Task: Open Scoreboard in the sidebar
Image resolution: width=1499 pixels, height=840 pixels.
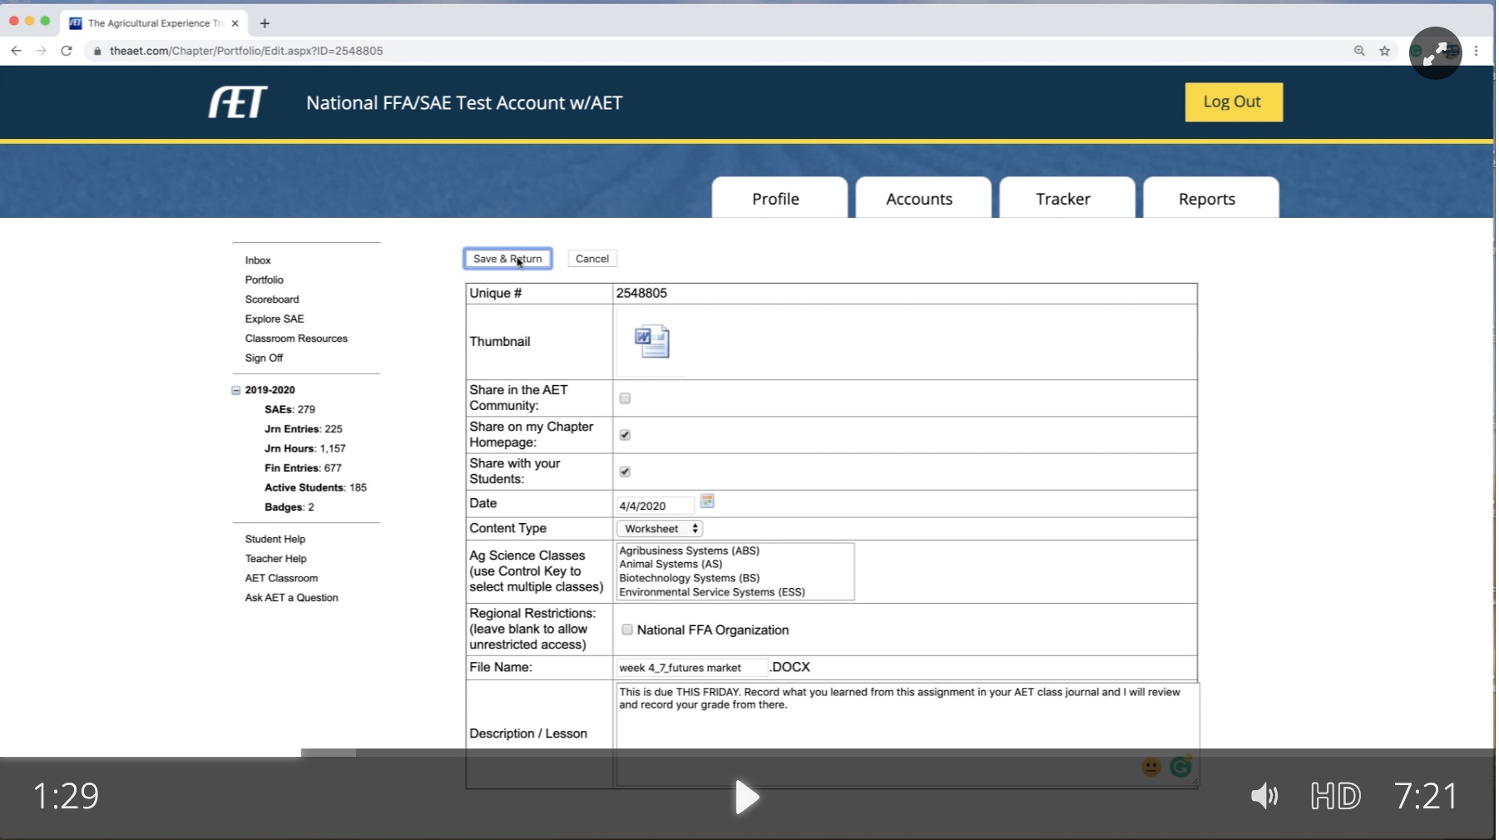Action: (x=272, y=299)
